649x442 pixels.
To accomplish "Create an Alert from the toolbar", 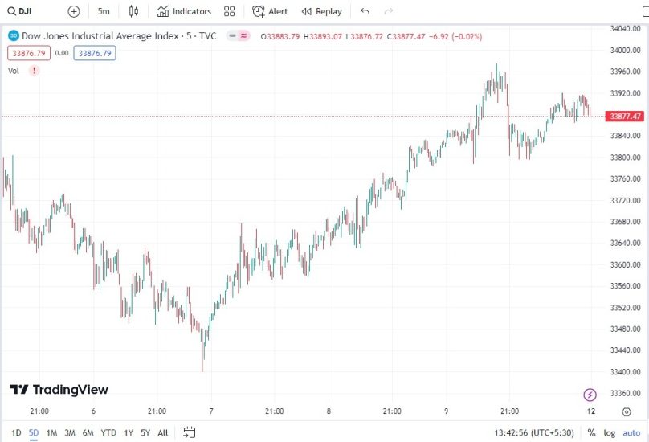I will tap(270, 11).
